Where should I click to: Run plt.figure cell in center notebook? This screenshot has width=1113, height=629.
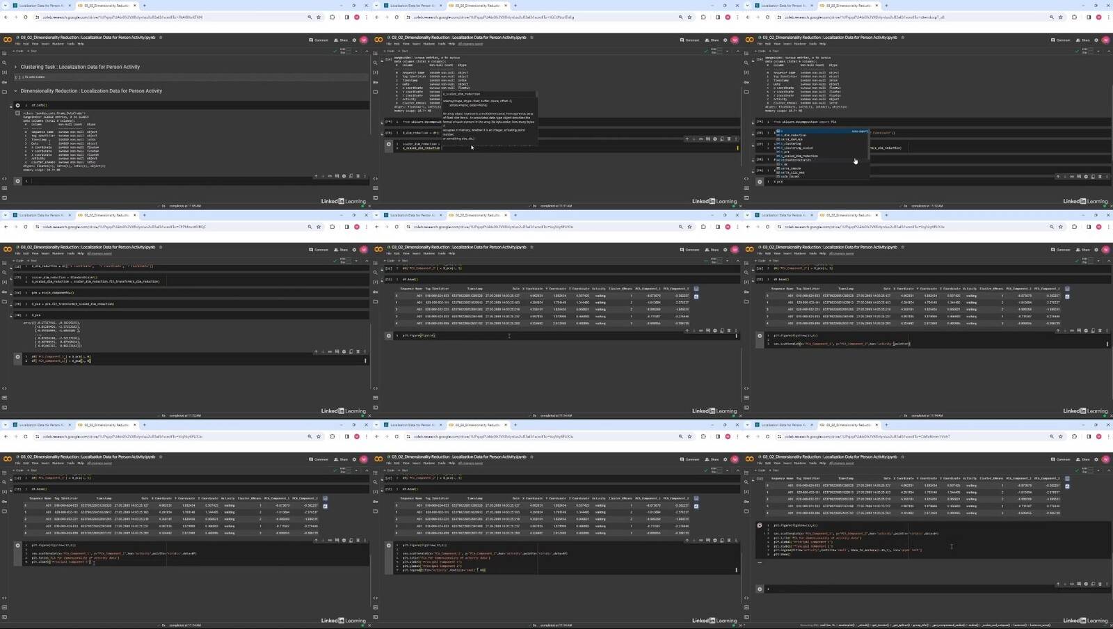pyautogui.click(x=389, y=335)
